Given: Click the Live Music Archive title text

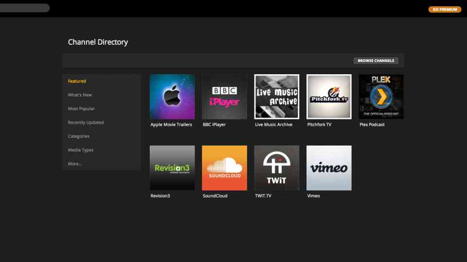Looking at the screenshot, I should coord(273,125).
